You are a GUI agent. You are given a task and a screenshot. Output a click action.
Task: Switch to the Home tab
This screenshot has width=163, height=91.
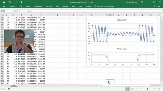point(12,6)
